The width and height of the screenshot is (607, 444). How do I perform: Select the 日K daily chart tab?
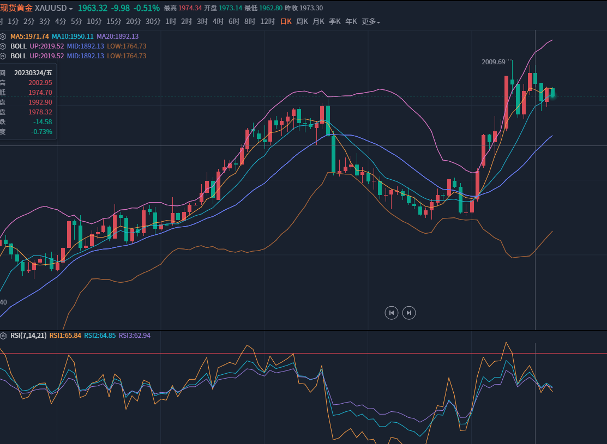click(x=286, y=22)
